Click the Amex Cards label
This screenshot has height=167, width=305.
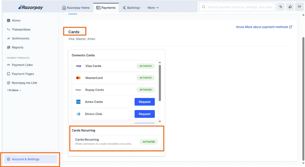[94, 102]
